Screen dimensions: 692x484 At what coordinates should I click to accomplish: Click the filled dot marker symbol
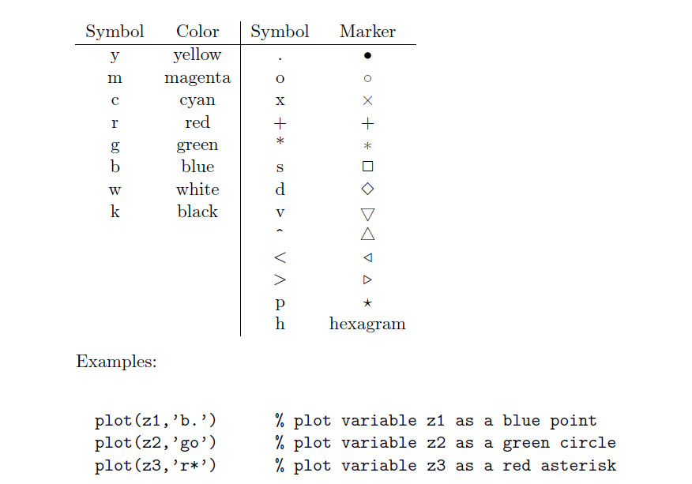(x=367, y=55)
